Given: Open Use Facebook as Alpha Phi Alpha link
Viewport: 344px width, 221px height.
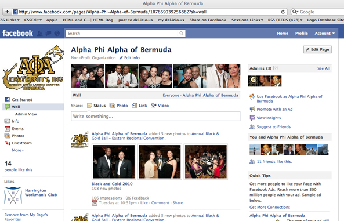Looking at the screenshot, I should (x=289, y=99).
